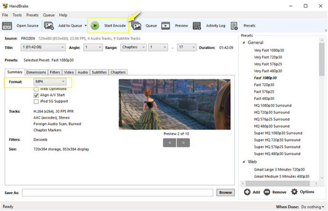Click the presets horizontal scrollbar thumb
This screenshot has width=328, height=211.
(278, 184)
